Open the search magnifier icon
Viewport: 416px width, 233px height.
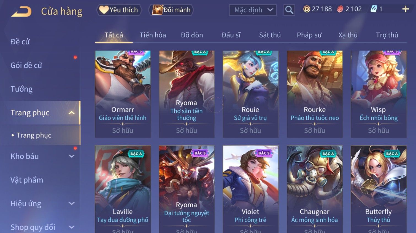click(289, 10)
